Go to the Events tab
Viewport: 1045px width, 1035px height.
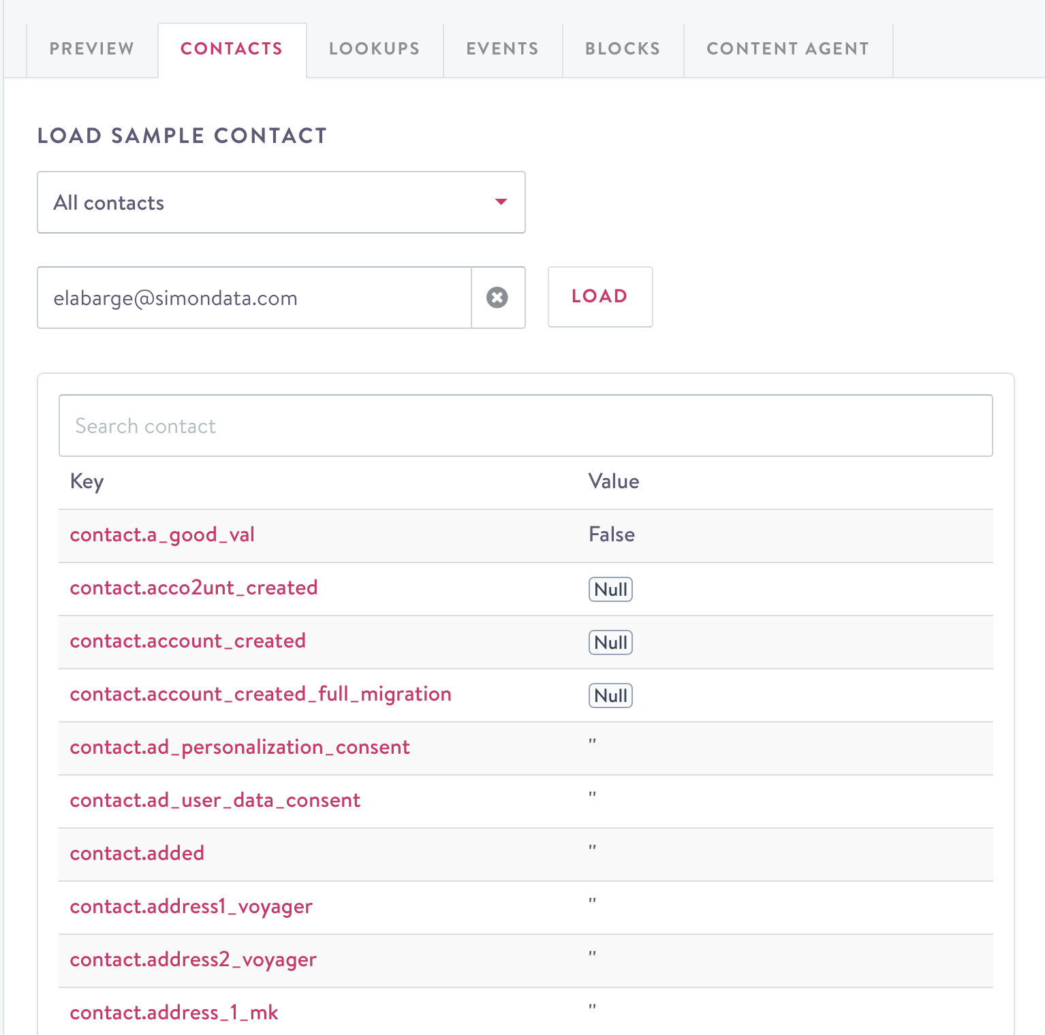pos(503,49)
